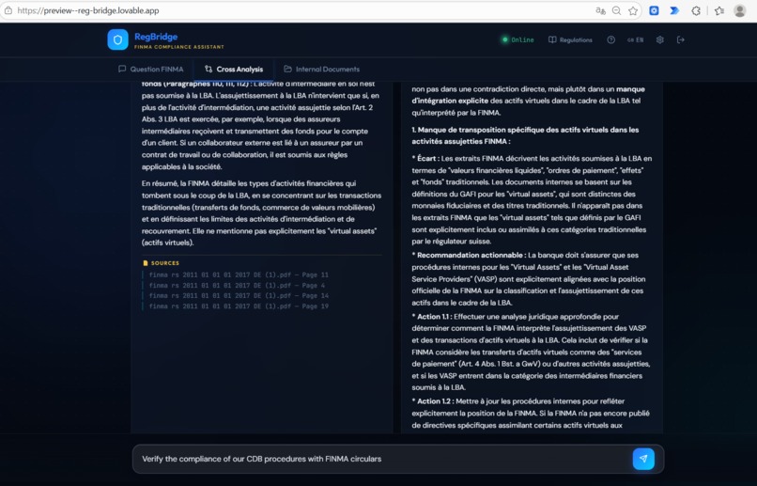Open the browser zoom magnifier icon
The image size is (757, 486).
616,10
